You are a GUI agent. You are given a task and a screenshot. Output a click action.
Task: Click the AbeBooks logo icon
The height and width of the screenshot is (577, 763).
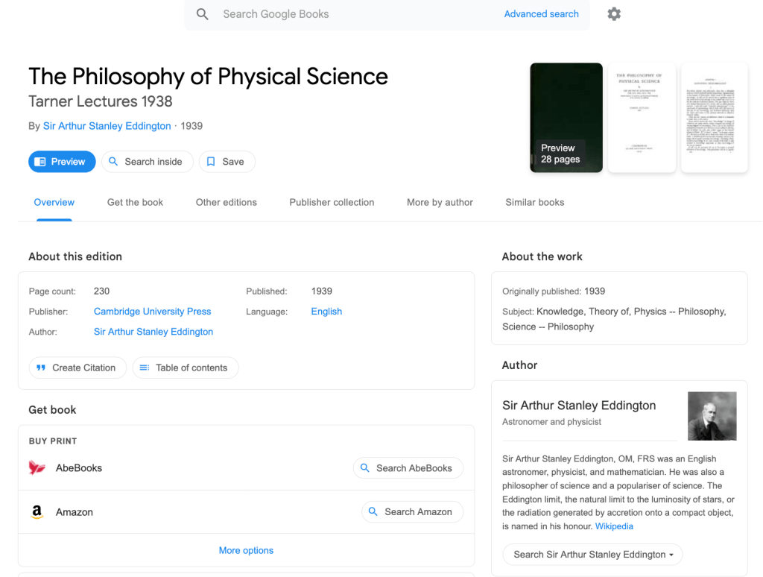(x=37, y=468)
